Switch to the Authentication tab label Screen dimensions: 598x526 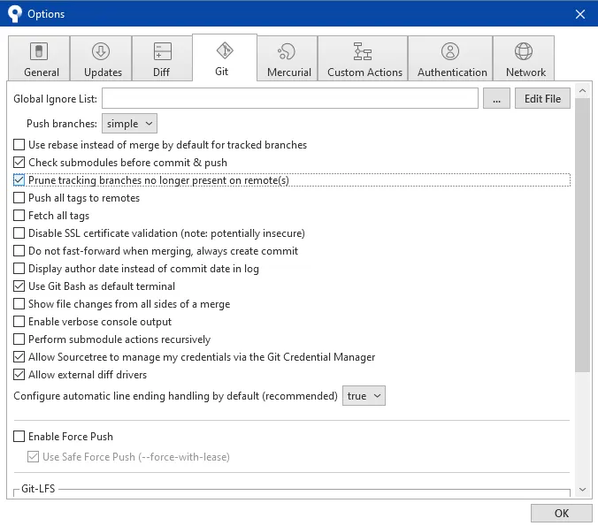tap(452, 72)
